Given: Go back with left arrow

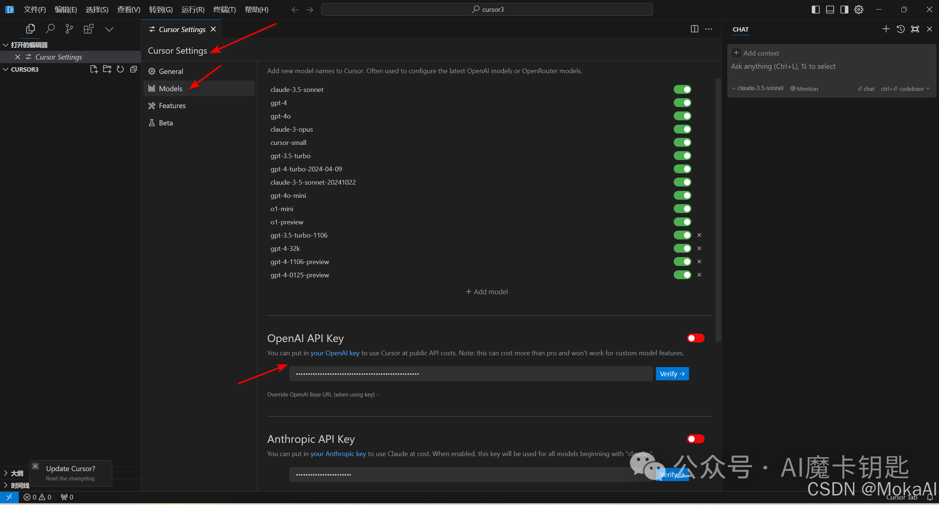Looking at the screenshot, I should pyautogui.click(x=295, y=10).
